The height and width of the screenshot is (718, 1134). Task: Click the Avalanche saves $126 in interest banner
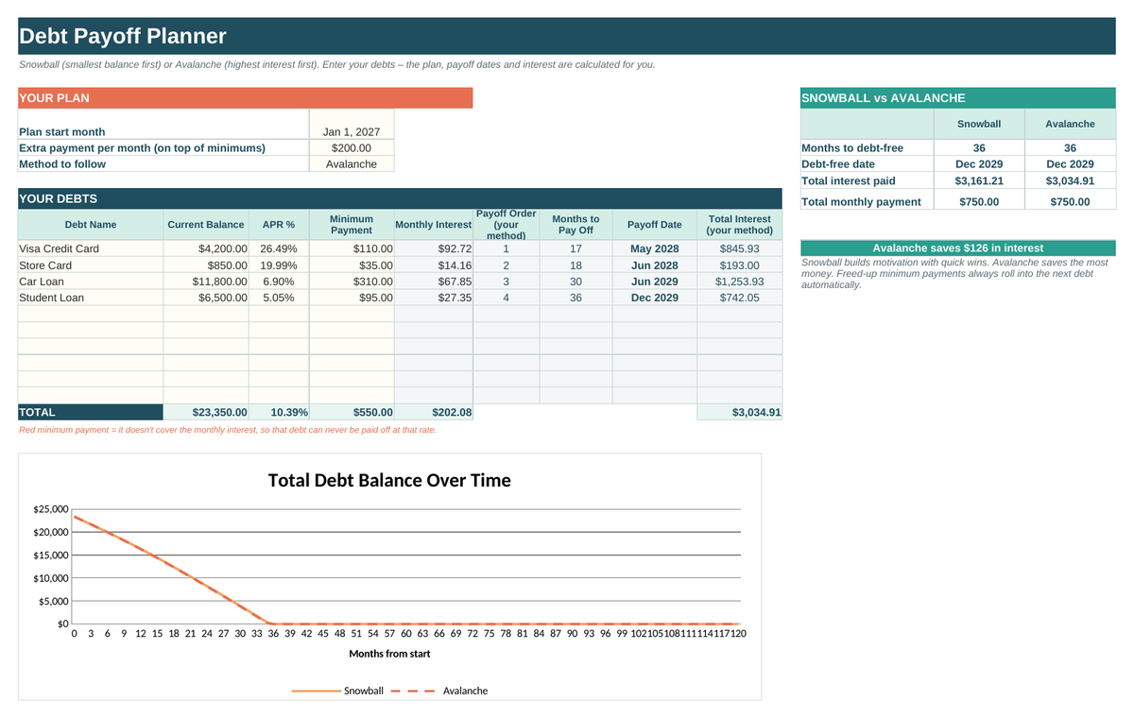[x=957, y=248]
